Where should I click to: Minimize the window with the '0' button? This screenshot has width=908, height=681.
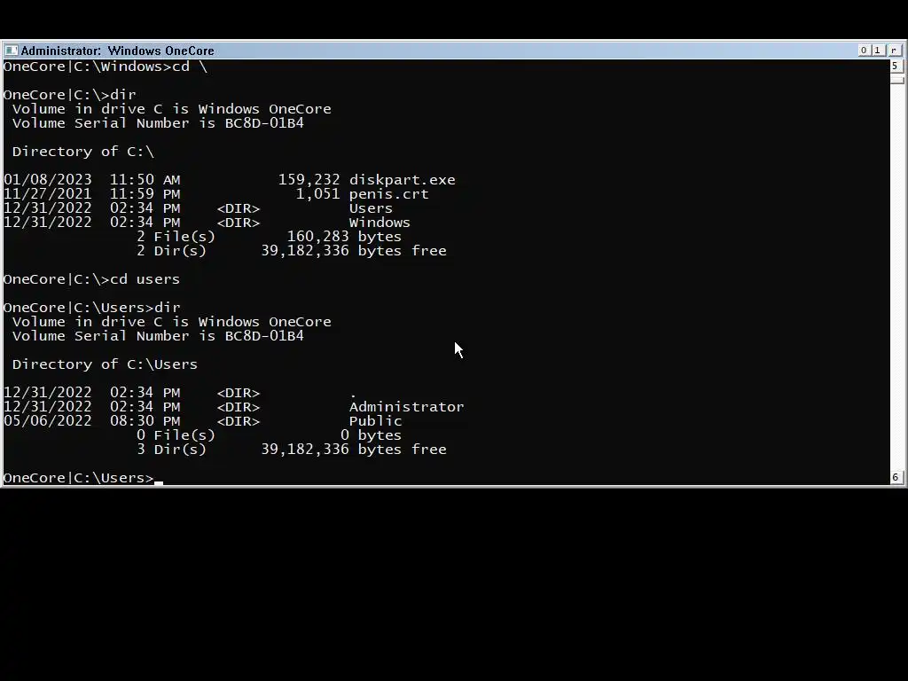864,51
